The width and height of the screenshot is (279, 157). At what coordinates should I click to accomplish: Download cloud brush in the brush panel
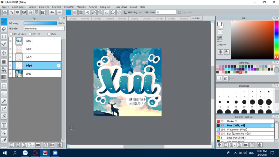[219, 145]
